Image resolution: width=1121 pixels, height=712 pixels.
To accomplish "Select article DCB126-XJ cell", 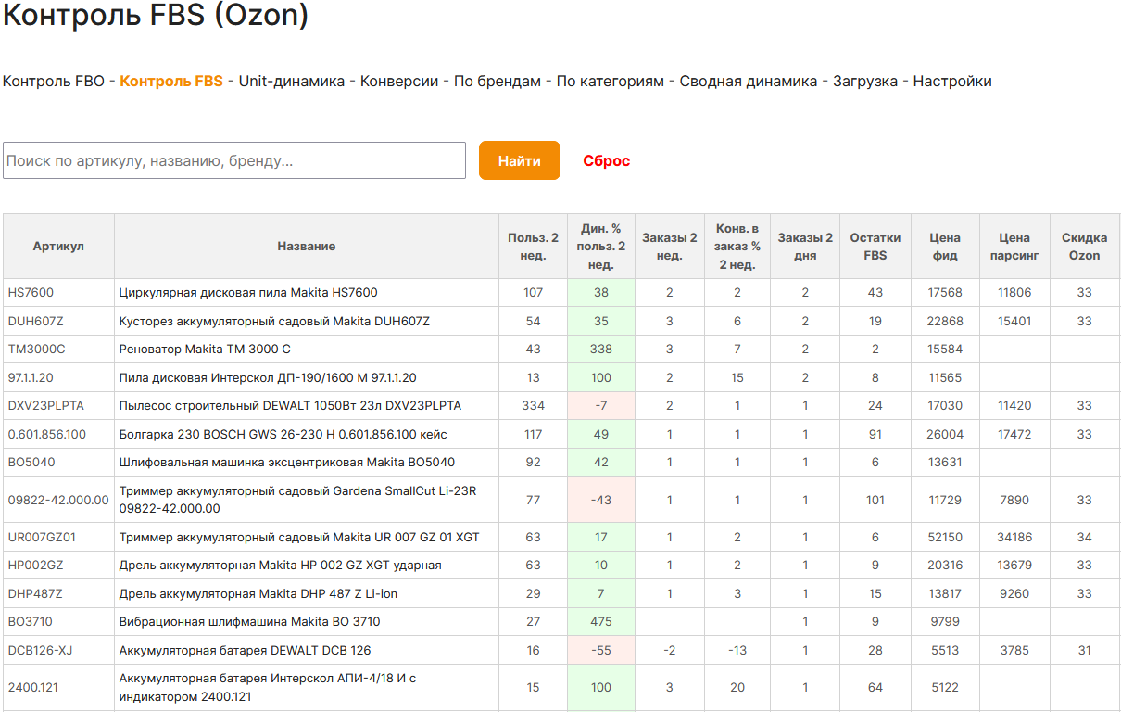I will point(58,651).
